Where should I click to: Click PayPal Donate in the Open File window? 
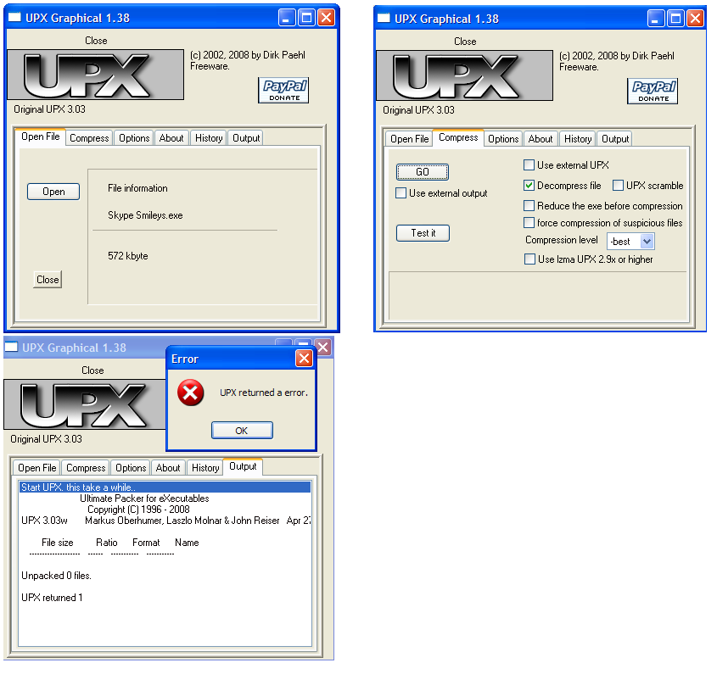pos(283,90)
